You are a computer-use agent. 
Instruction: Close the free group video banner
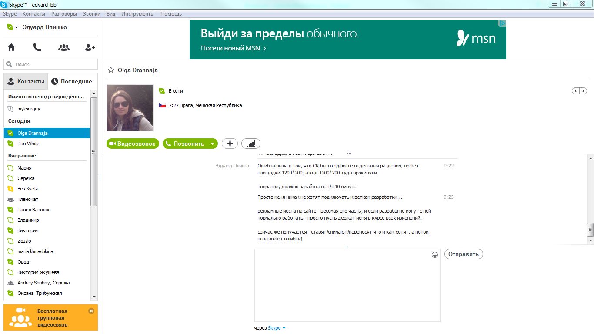pos(91,311)
